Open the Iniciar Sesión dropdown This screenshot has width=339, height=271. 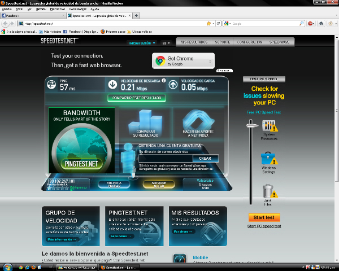click(142, 43)
